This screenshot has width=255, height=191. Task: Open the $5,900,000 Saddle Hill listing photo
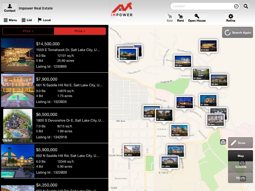(18, 161)
